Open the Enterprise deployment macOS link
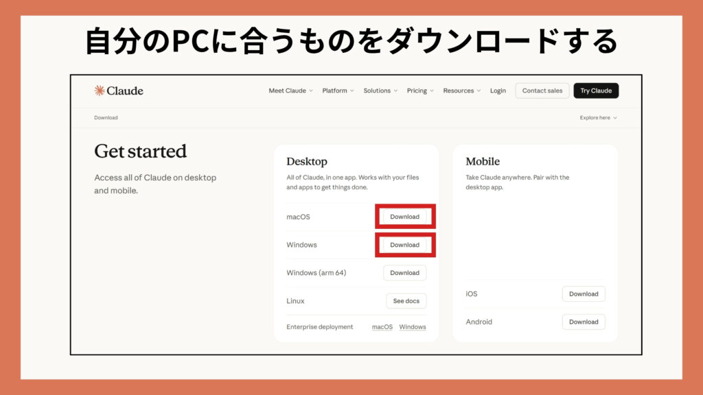The image size is (703, 395). pyautogui.click(x=382, y=327)
